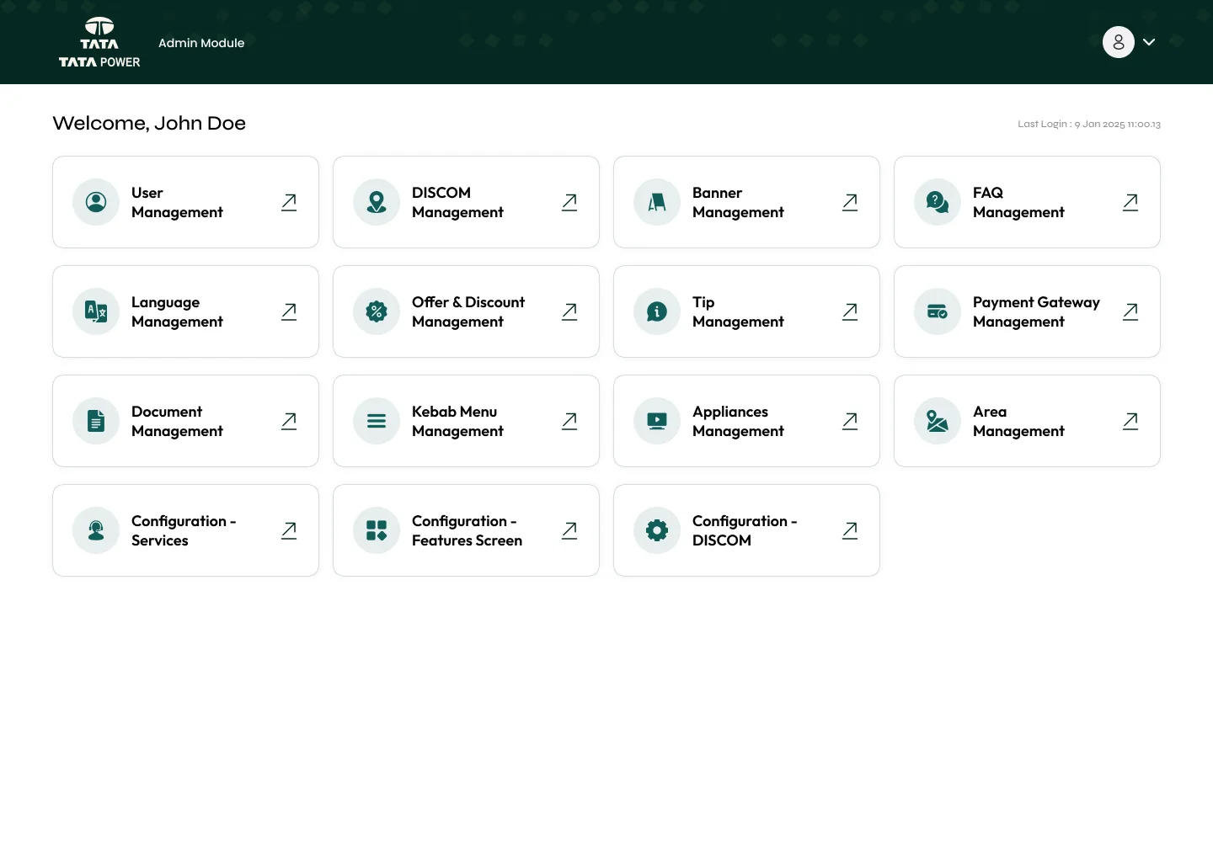
Task: Click the Banner Management icon
Action: [x=657, y=202]
